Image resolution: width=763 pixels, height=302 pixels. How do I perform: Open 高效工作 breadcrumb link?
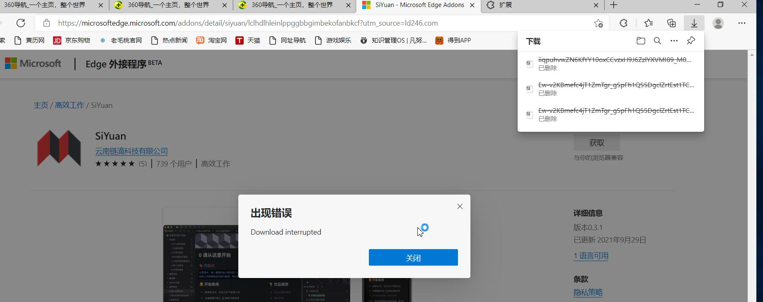[x=70, y=105]
